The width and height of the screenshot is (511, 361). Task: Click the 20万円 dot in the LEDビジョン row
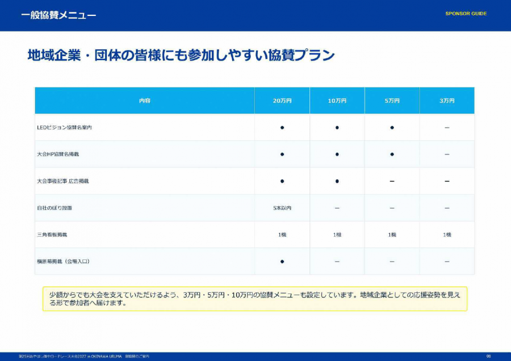(x=282, y=128)
